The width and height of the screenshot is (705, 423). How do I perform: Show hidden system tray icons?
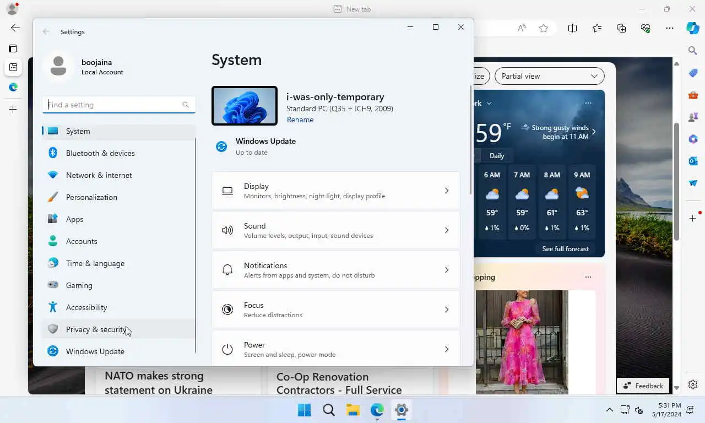[609, 410]
